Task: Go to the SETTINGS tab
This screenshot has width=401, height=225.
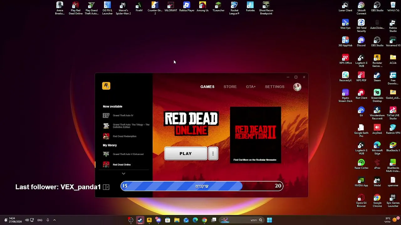Action: (275, 87)
